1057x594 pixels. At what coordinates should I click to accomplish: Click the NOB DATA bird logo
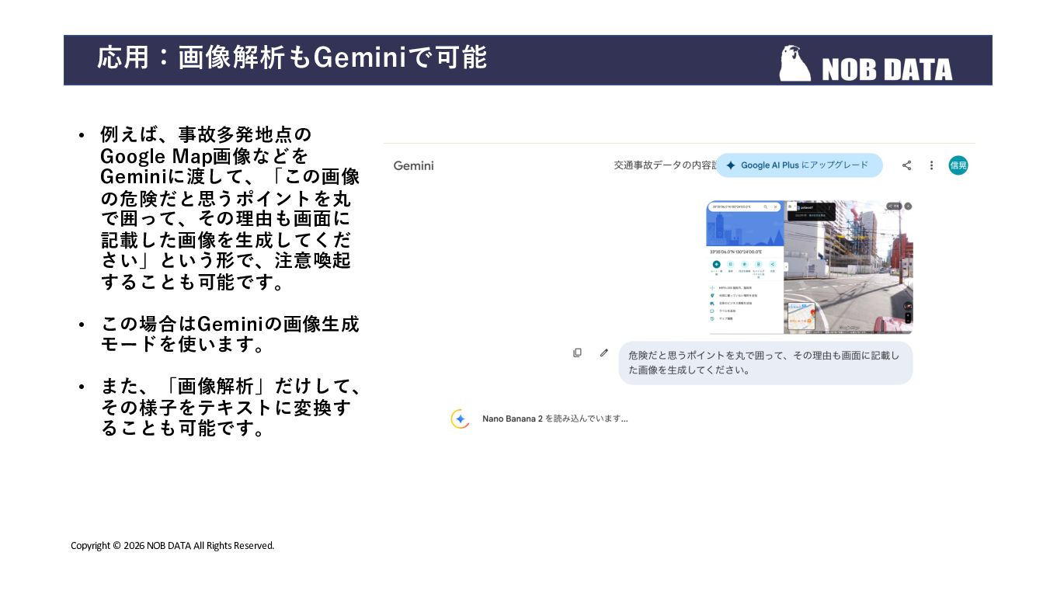[x=794, y=64]
